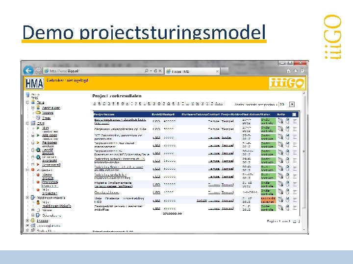Copy icon in Visie Strategie projectleiding row
The image size is (353, 264).
(280, 199)
